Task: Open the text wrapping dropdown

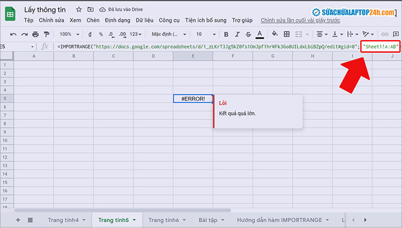Action: 352,34
